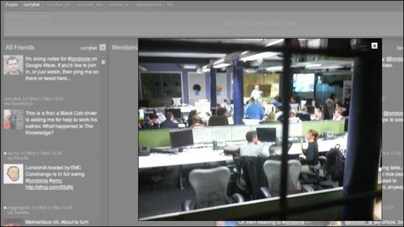The width and height of the screenshot is (404, 227).
Task: Close the enlarged photo preview overlay
Action: 374,46
